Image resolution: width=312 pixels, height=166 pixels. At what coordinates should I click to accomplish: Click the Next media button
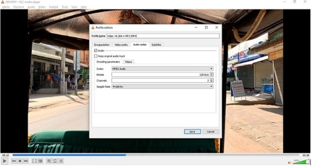coord(26,161)
